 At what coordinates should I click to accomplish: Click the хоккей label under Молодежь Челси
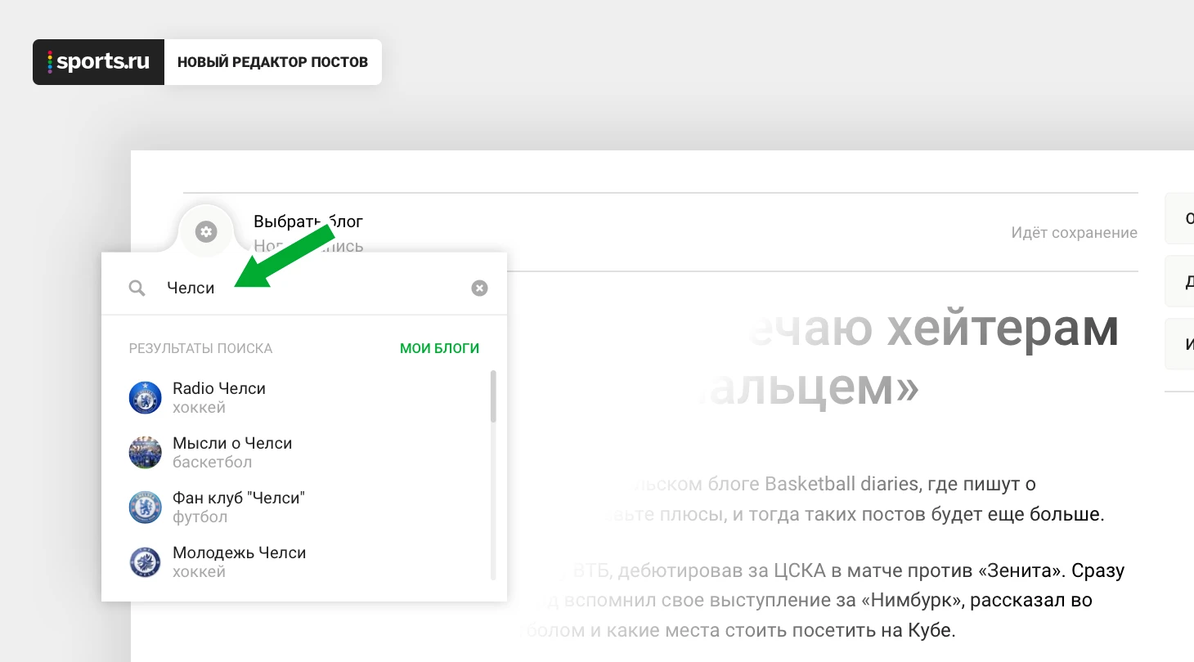pos(199,572)
